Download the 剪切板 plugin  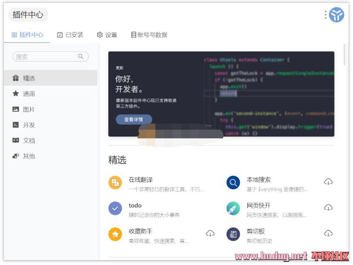328,233
